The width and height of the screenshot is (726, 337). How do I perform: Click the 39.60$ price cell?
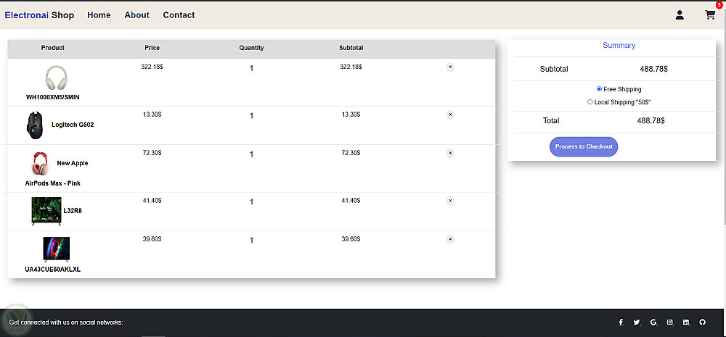tap(152, 238)
